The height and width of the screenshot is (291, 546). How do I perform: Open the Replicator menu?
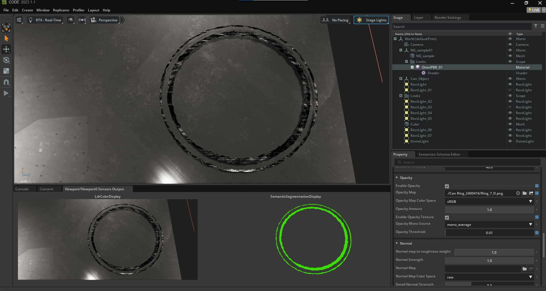point(61,10)
